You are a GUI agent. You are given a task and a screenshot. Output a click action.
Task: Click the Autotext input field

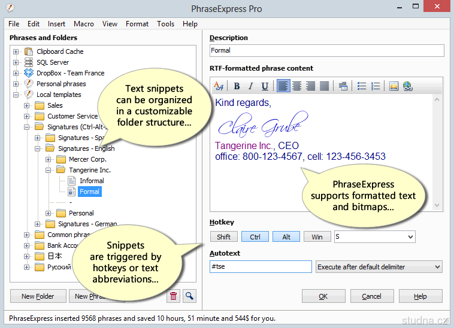pyautogui.click(x=261, y=267)
